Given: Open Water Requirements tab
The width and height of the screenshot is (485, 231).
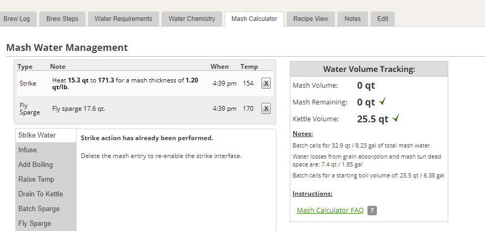Looking at the screenshot, I should click(123, 19).
